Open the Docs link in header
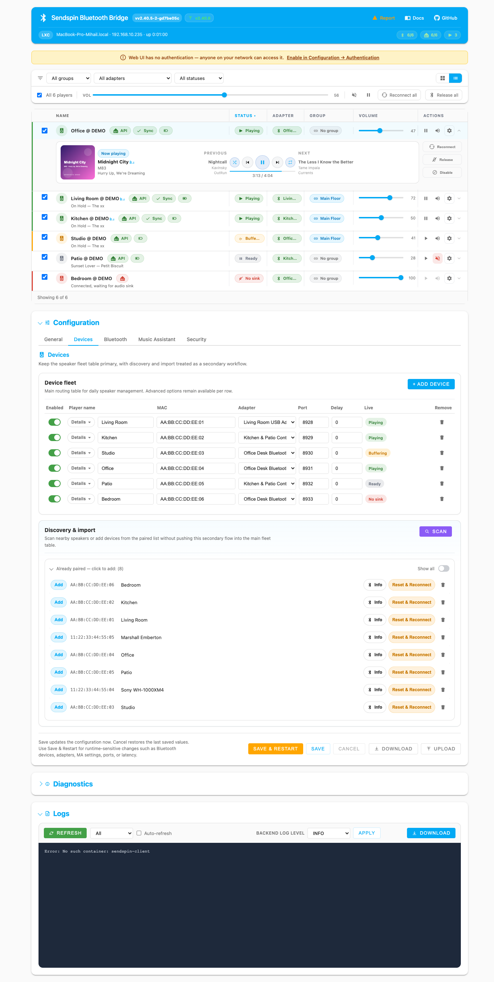 tap(414, 18)
